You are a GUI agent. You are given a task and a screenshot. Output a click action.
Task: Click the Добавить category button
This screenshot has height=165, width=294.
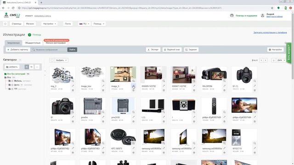click(12, 67)
